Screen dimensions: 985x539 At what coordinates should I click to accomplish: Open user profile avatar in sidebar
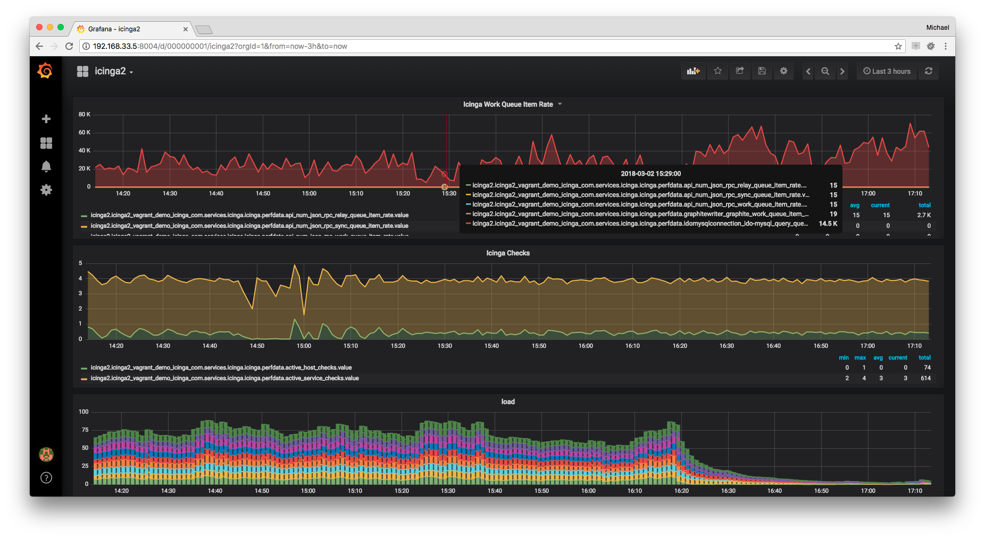coord(46,454)
